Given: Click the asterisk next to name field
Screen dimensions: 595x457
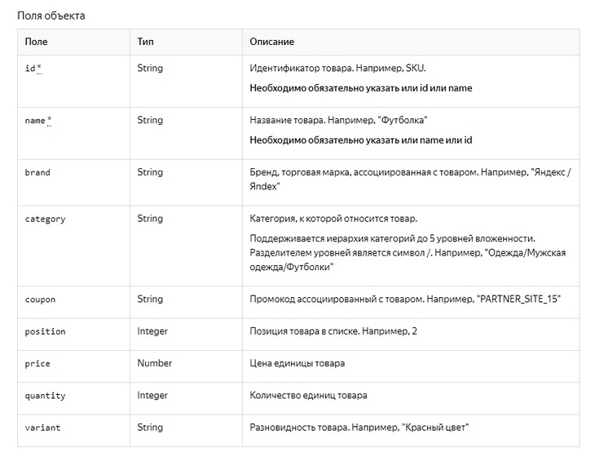Looking at the screenshot, I should tap(49, 120).
